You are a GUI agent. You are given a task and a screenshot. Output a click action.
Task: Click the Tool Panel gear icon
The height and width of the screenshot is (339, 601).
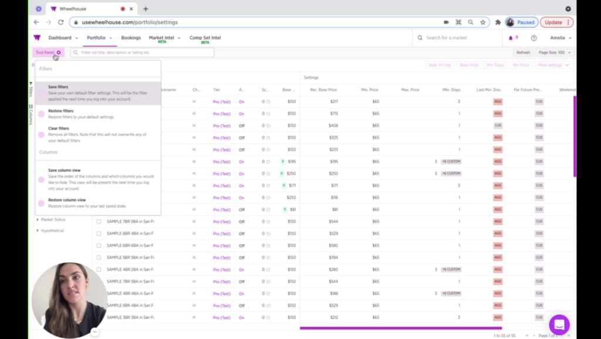pos(59,52)
